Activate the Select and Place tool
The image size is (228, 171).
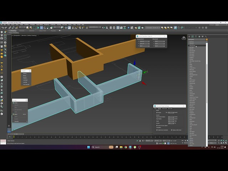click(x=51, y=28)
